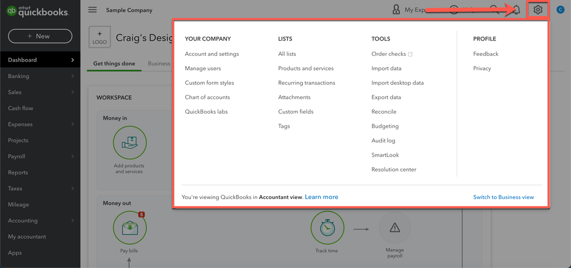Click the My Experts person icon
This screenshot has width=571, height=268.
(396, 10)
